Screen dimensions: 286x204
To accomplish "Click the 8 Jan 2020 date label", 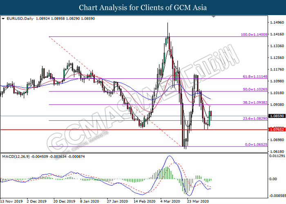I will coord(89,201).
